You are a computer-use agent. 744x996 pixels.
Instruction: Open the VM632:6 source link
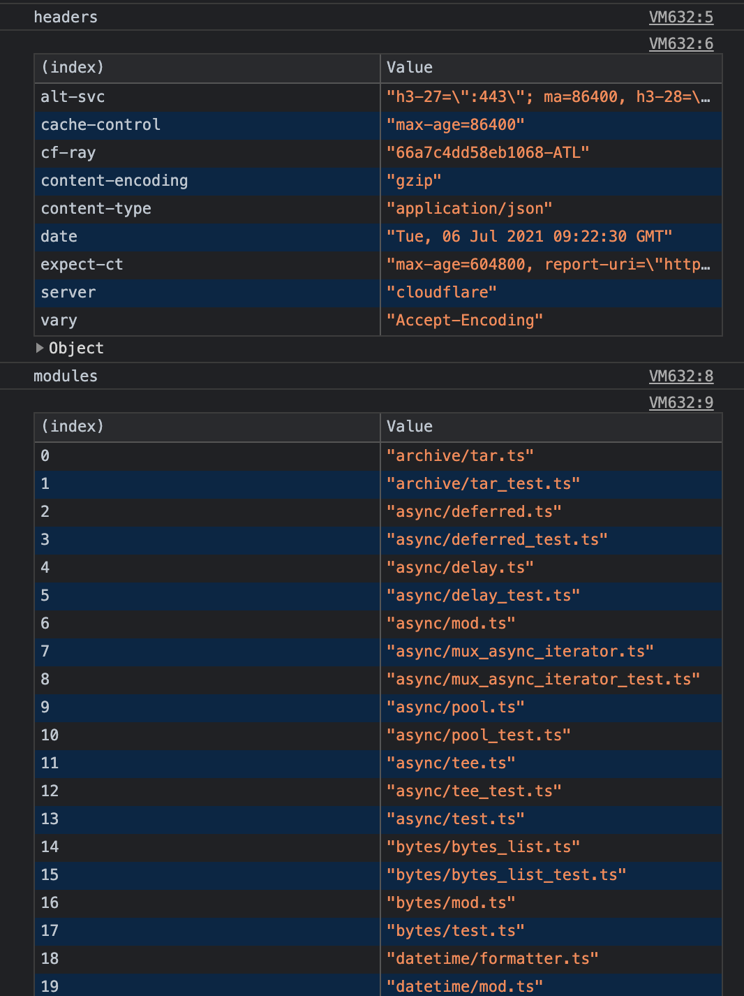coord(681,43)
